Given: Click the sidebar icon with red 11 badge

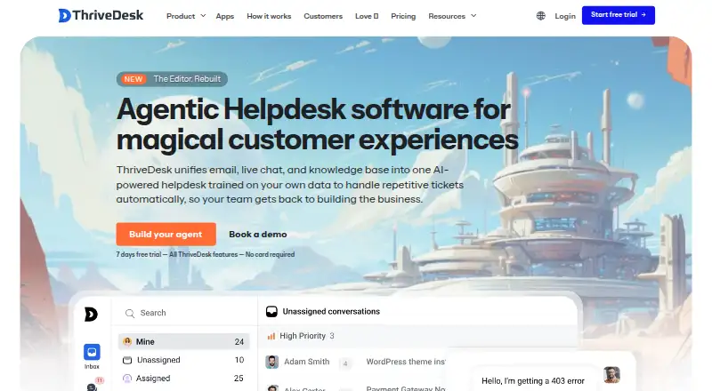Looking at the screenshot, I should [93, 386].
